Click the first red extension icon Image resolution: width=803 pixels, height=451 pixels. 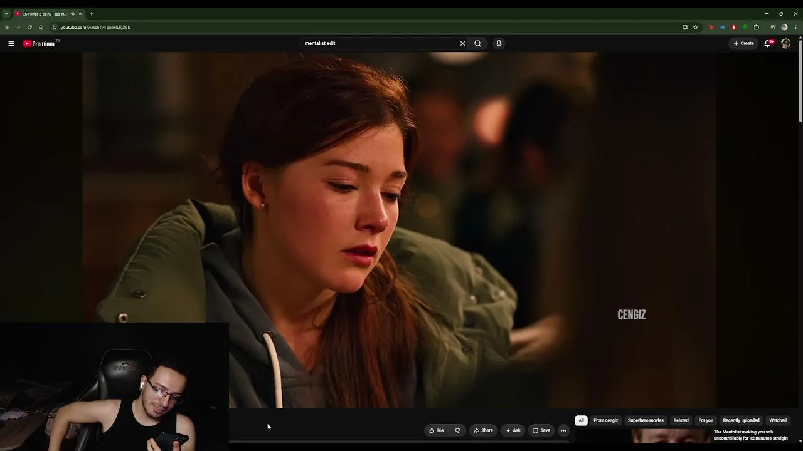[x=711, y=27]
